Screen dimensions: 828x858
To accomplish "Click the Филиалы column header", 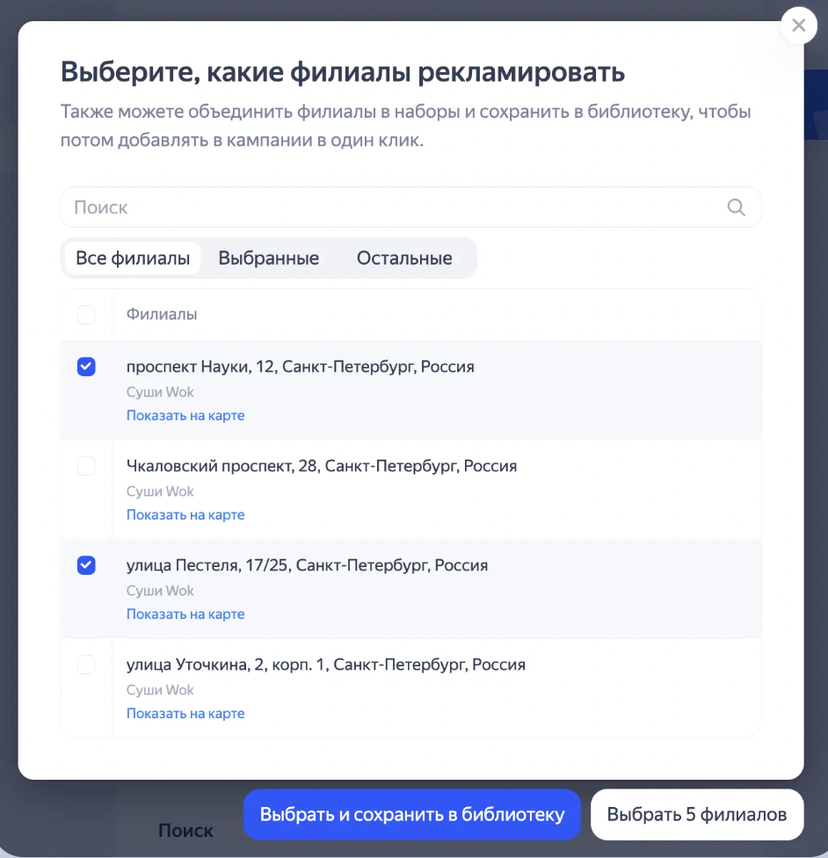I will [x=162, y=314].
